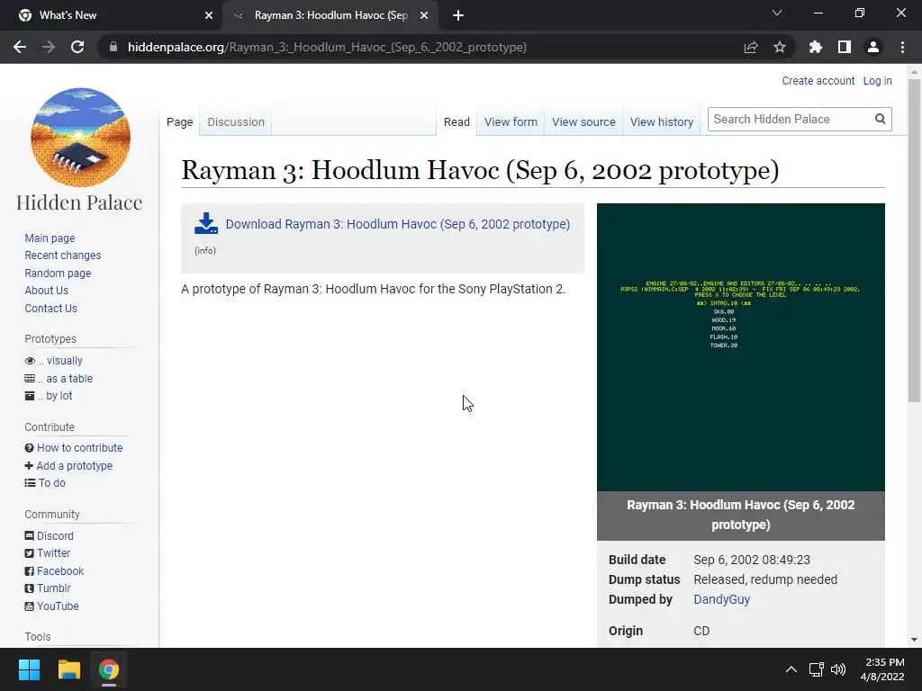Open the View history tab
Screen dimensions: 922x691
pos(662,122)
